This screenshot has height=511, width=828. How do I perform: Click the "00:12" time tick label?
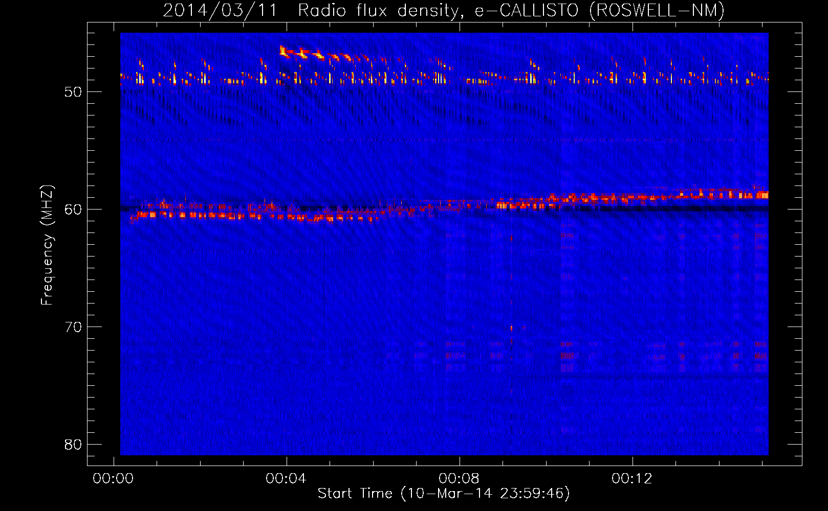632,478
